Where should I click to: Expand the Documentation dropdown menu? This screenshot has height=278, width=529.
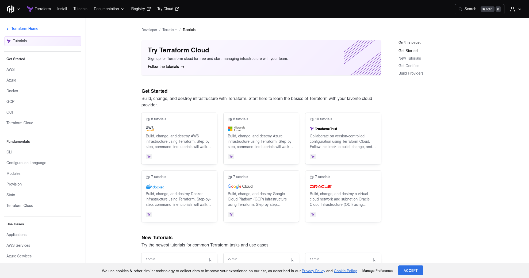109,9
